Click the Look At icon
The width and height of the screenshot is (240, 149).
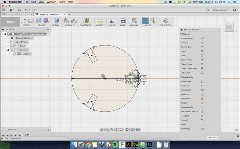coord(202,42)
